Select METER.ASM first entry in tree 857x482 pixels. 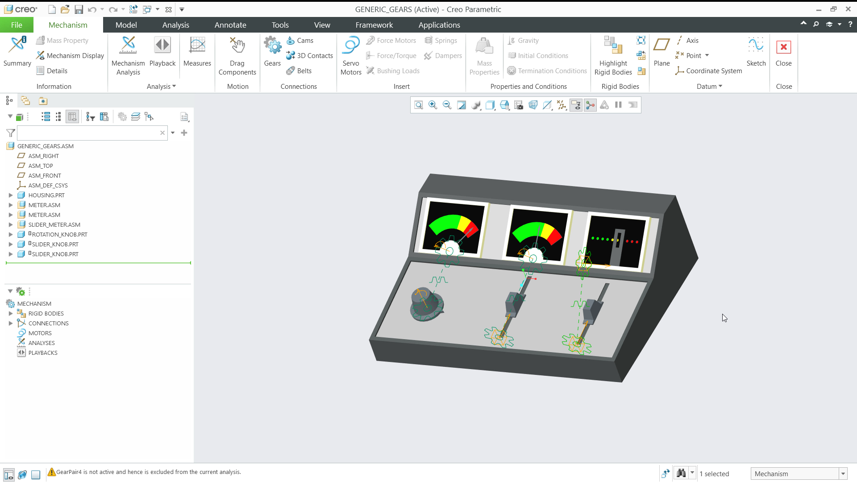tap(44, 205)
